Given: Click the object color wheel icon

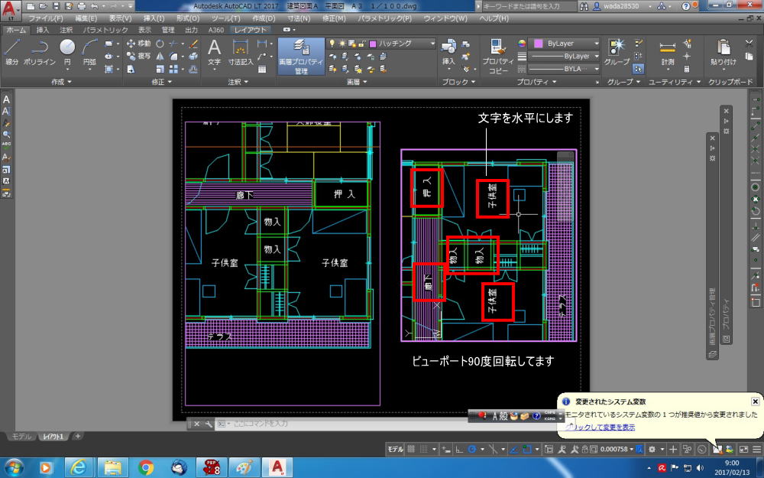Looking at the screenshot, I should point(522,44).
